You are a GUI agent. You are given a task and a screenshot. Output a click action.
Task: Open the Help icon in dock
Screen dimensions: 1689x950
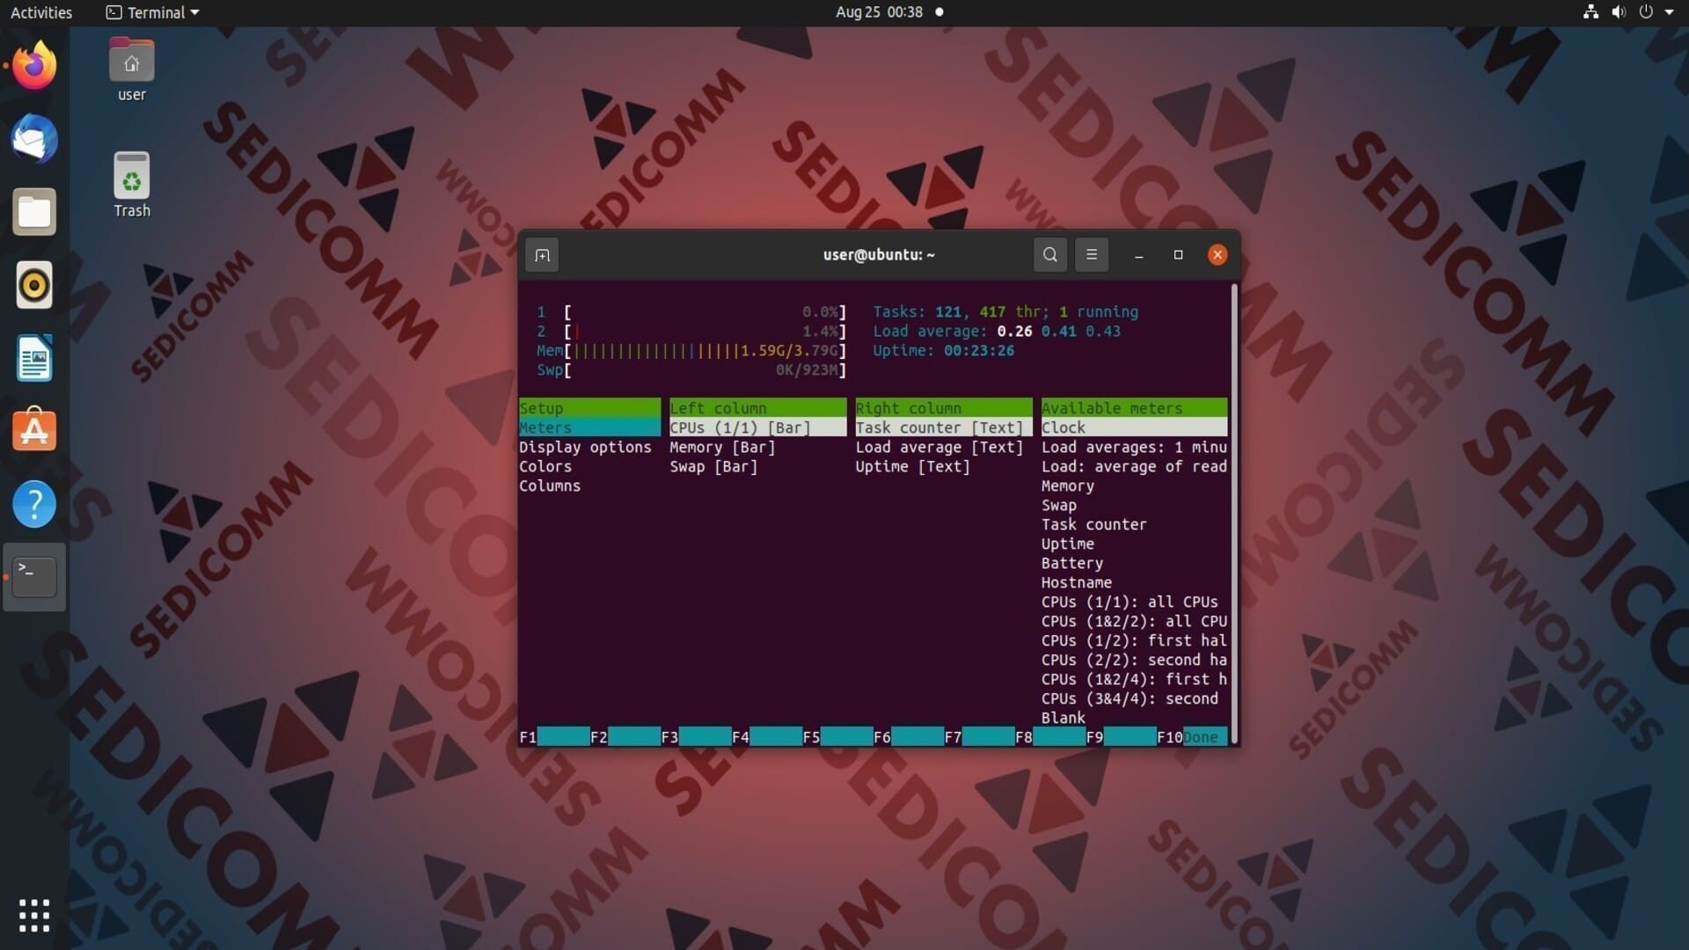point(34,504)
